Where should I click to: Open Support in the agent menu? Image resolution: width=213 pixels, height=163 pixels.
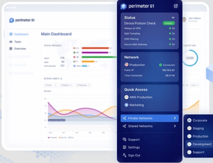point(134,140)
